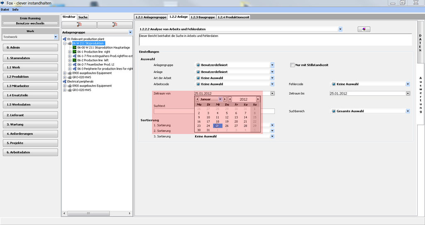The image size is (425, 225).
Task: Go back one year in calendar
Action: point(230,99)
